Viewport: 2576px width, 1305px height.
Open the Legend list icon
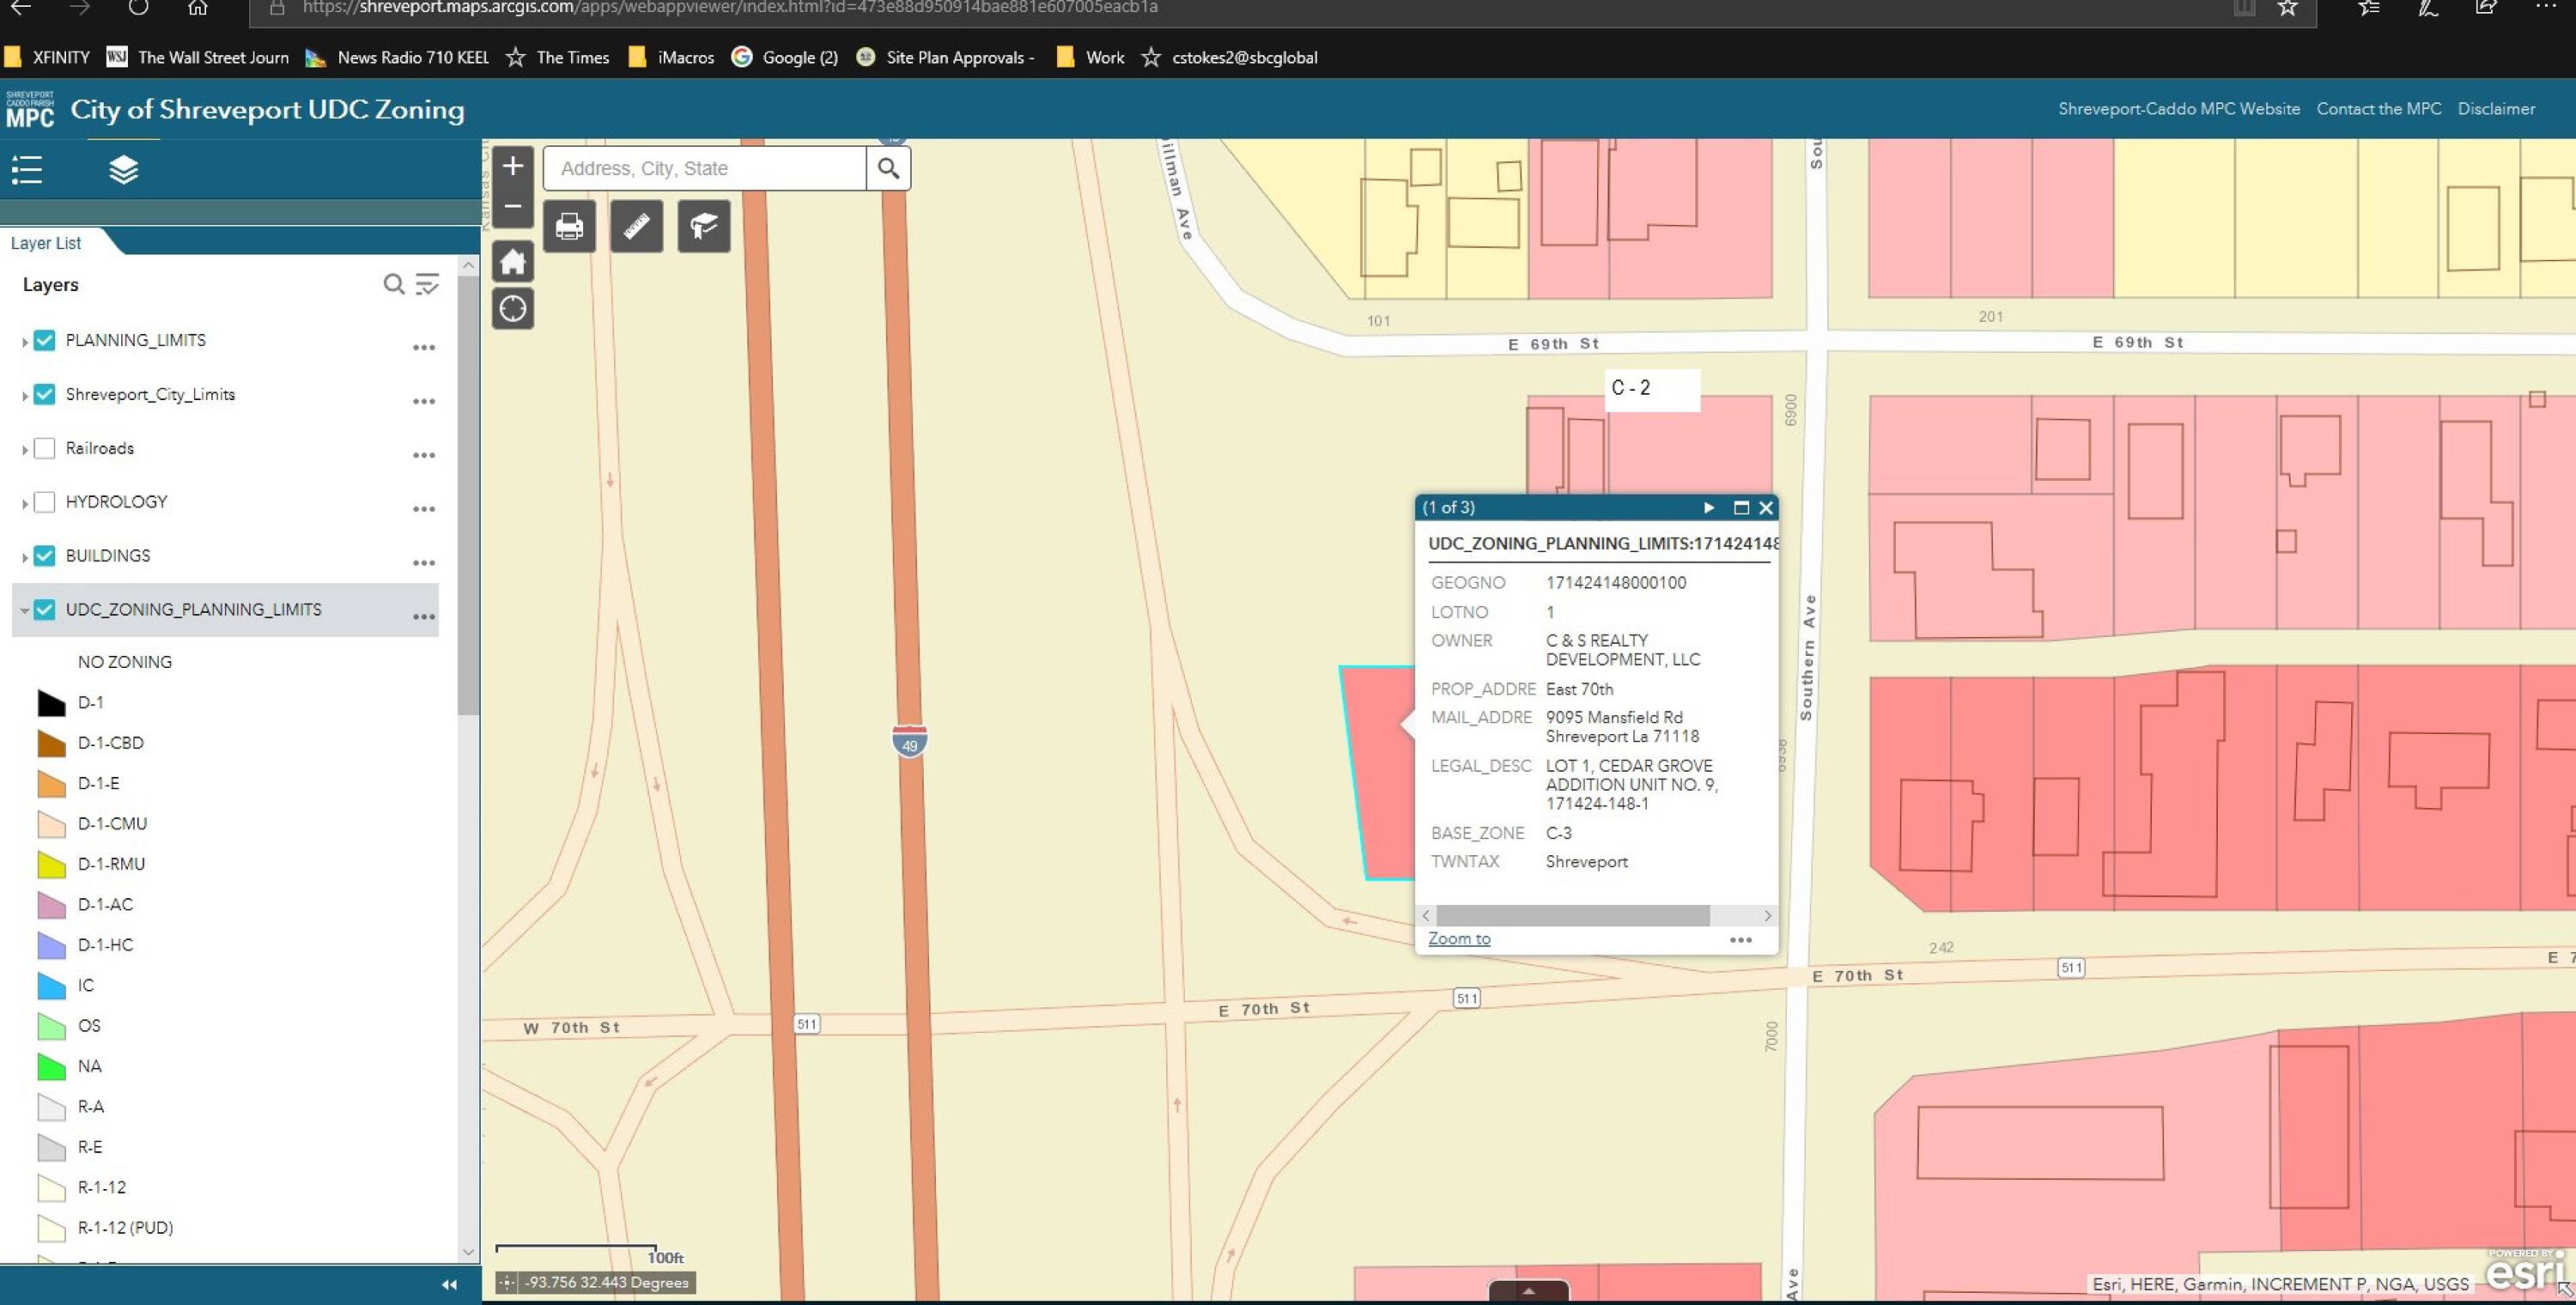27,170
